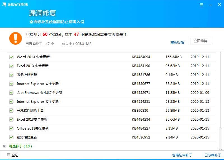Click 立即修复 button to repair now
Viewport: 224px width, 160px height.
(200, 41)
